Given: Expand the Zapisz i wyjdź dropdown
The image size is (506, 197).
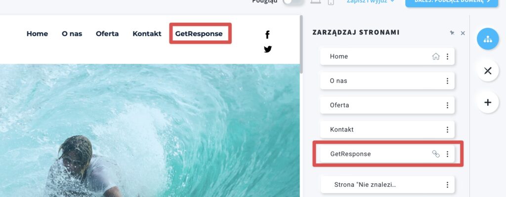Looking at the screenshot, I should coord(371,1).
